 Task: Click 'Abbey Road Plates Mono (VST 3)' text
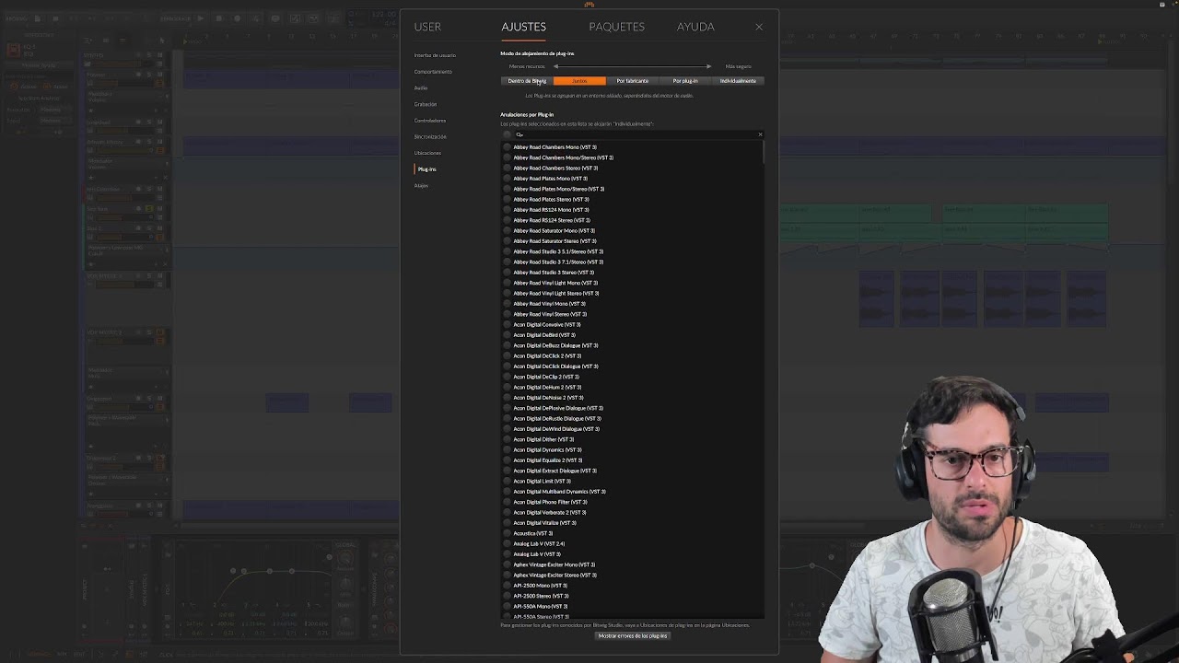(550, 179)
